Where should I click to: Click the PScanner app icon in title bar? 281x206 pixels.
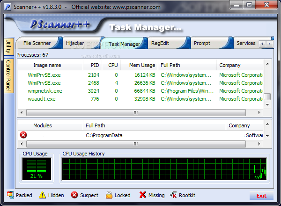(7, 7)
